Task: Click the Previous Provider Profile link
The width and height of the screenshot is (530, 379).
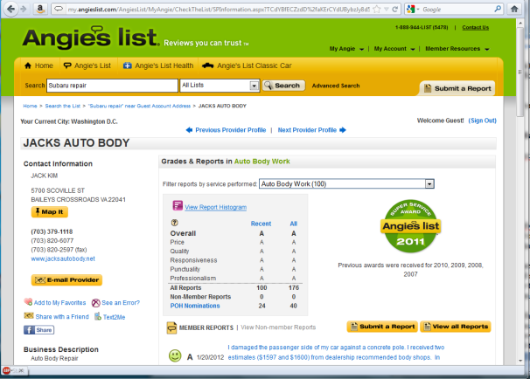Action: pyautogui.click(x=231, y=130)
